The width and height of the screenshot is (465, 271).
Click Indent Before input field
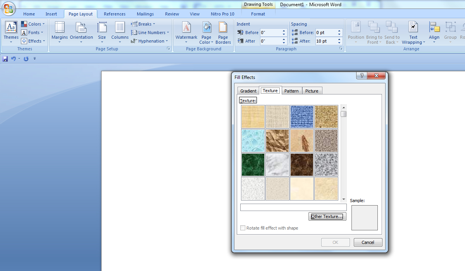[x=270, y=33]
